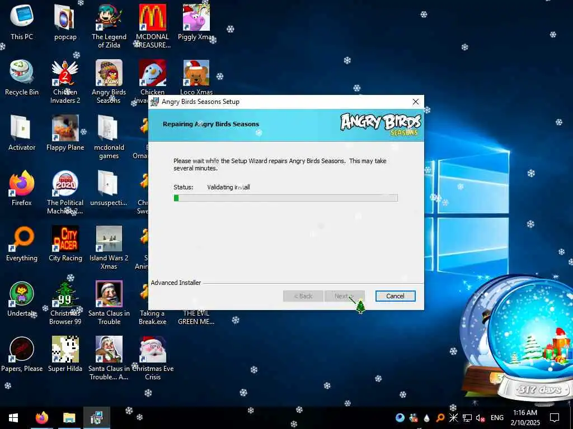This screenshot has width=573, height=429.
Task: Launch the Piggly Xmas shortcut
Action: [196, 22]
